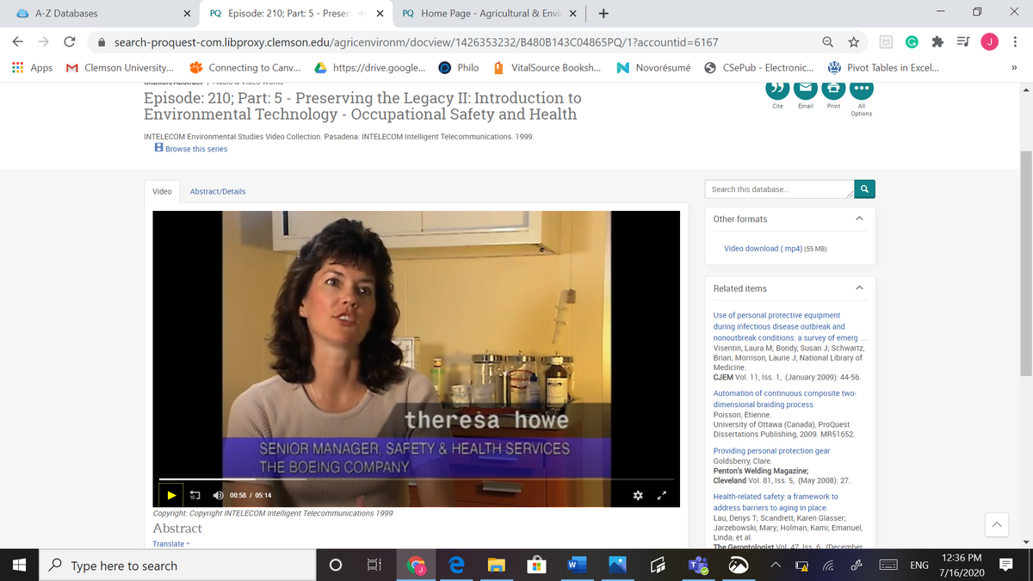
Task: Open video player settings gear
Action: point(638,495)
